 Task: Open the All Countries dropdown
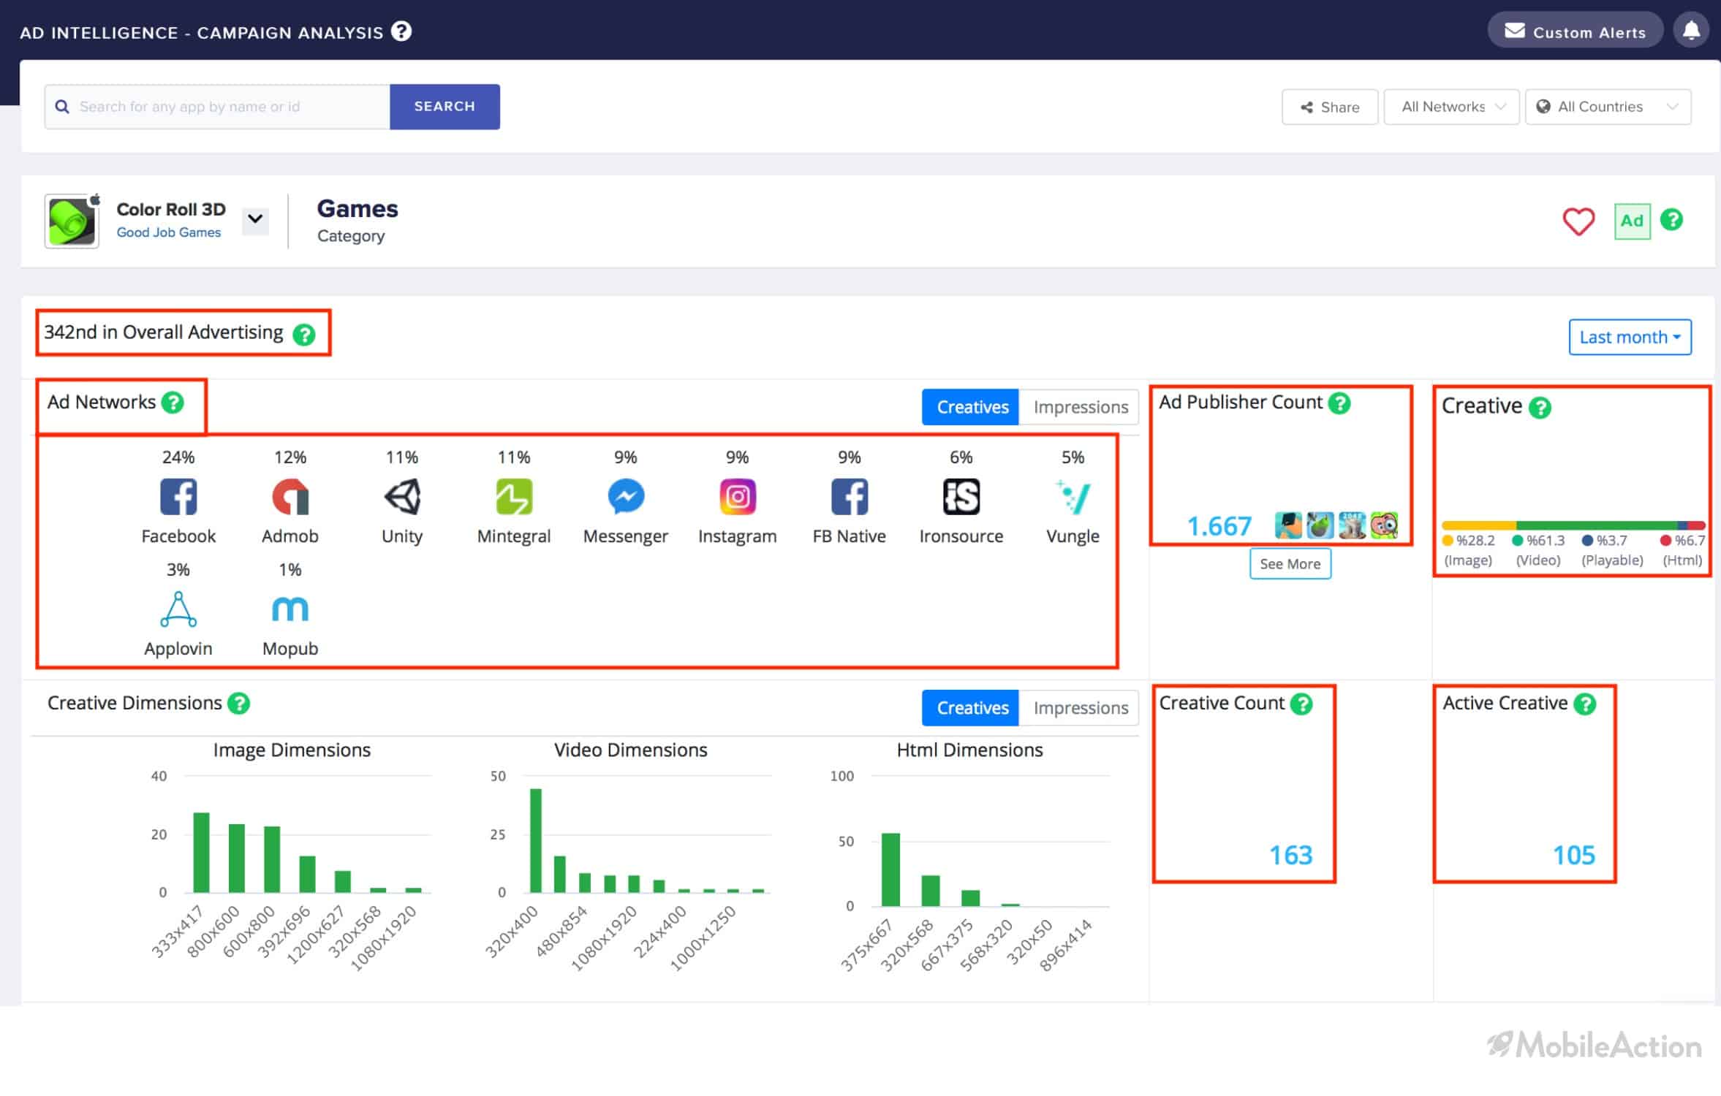tap(1608, 107)
